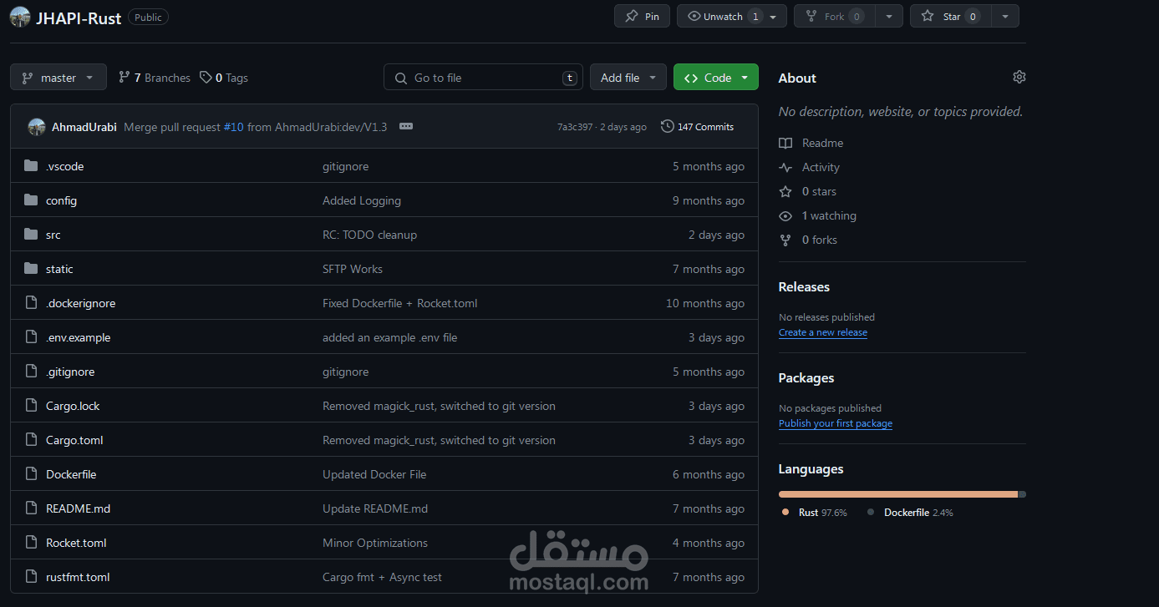Open the 'Updated Docker File' commit message
Screen dimensions: 1159x607
[374, 474]
